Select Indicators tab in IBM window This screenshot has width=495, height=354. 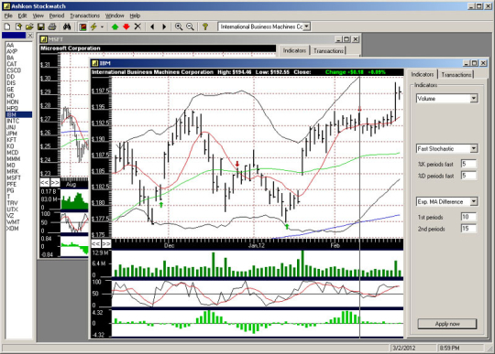point(422,74)
